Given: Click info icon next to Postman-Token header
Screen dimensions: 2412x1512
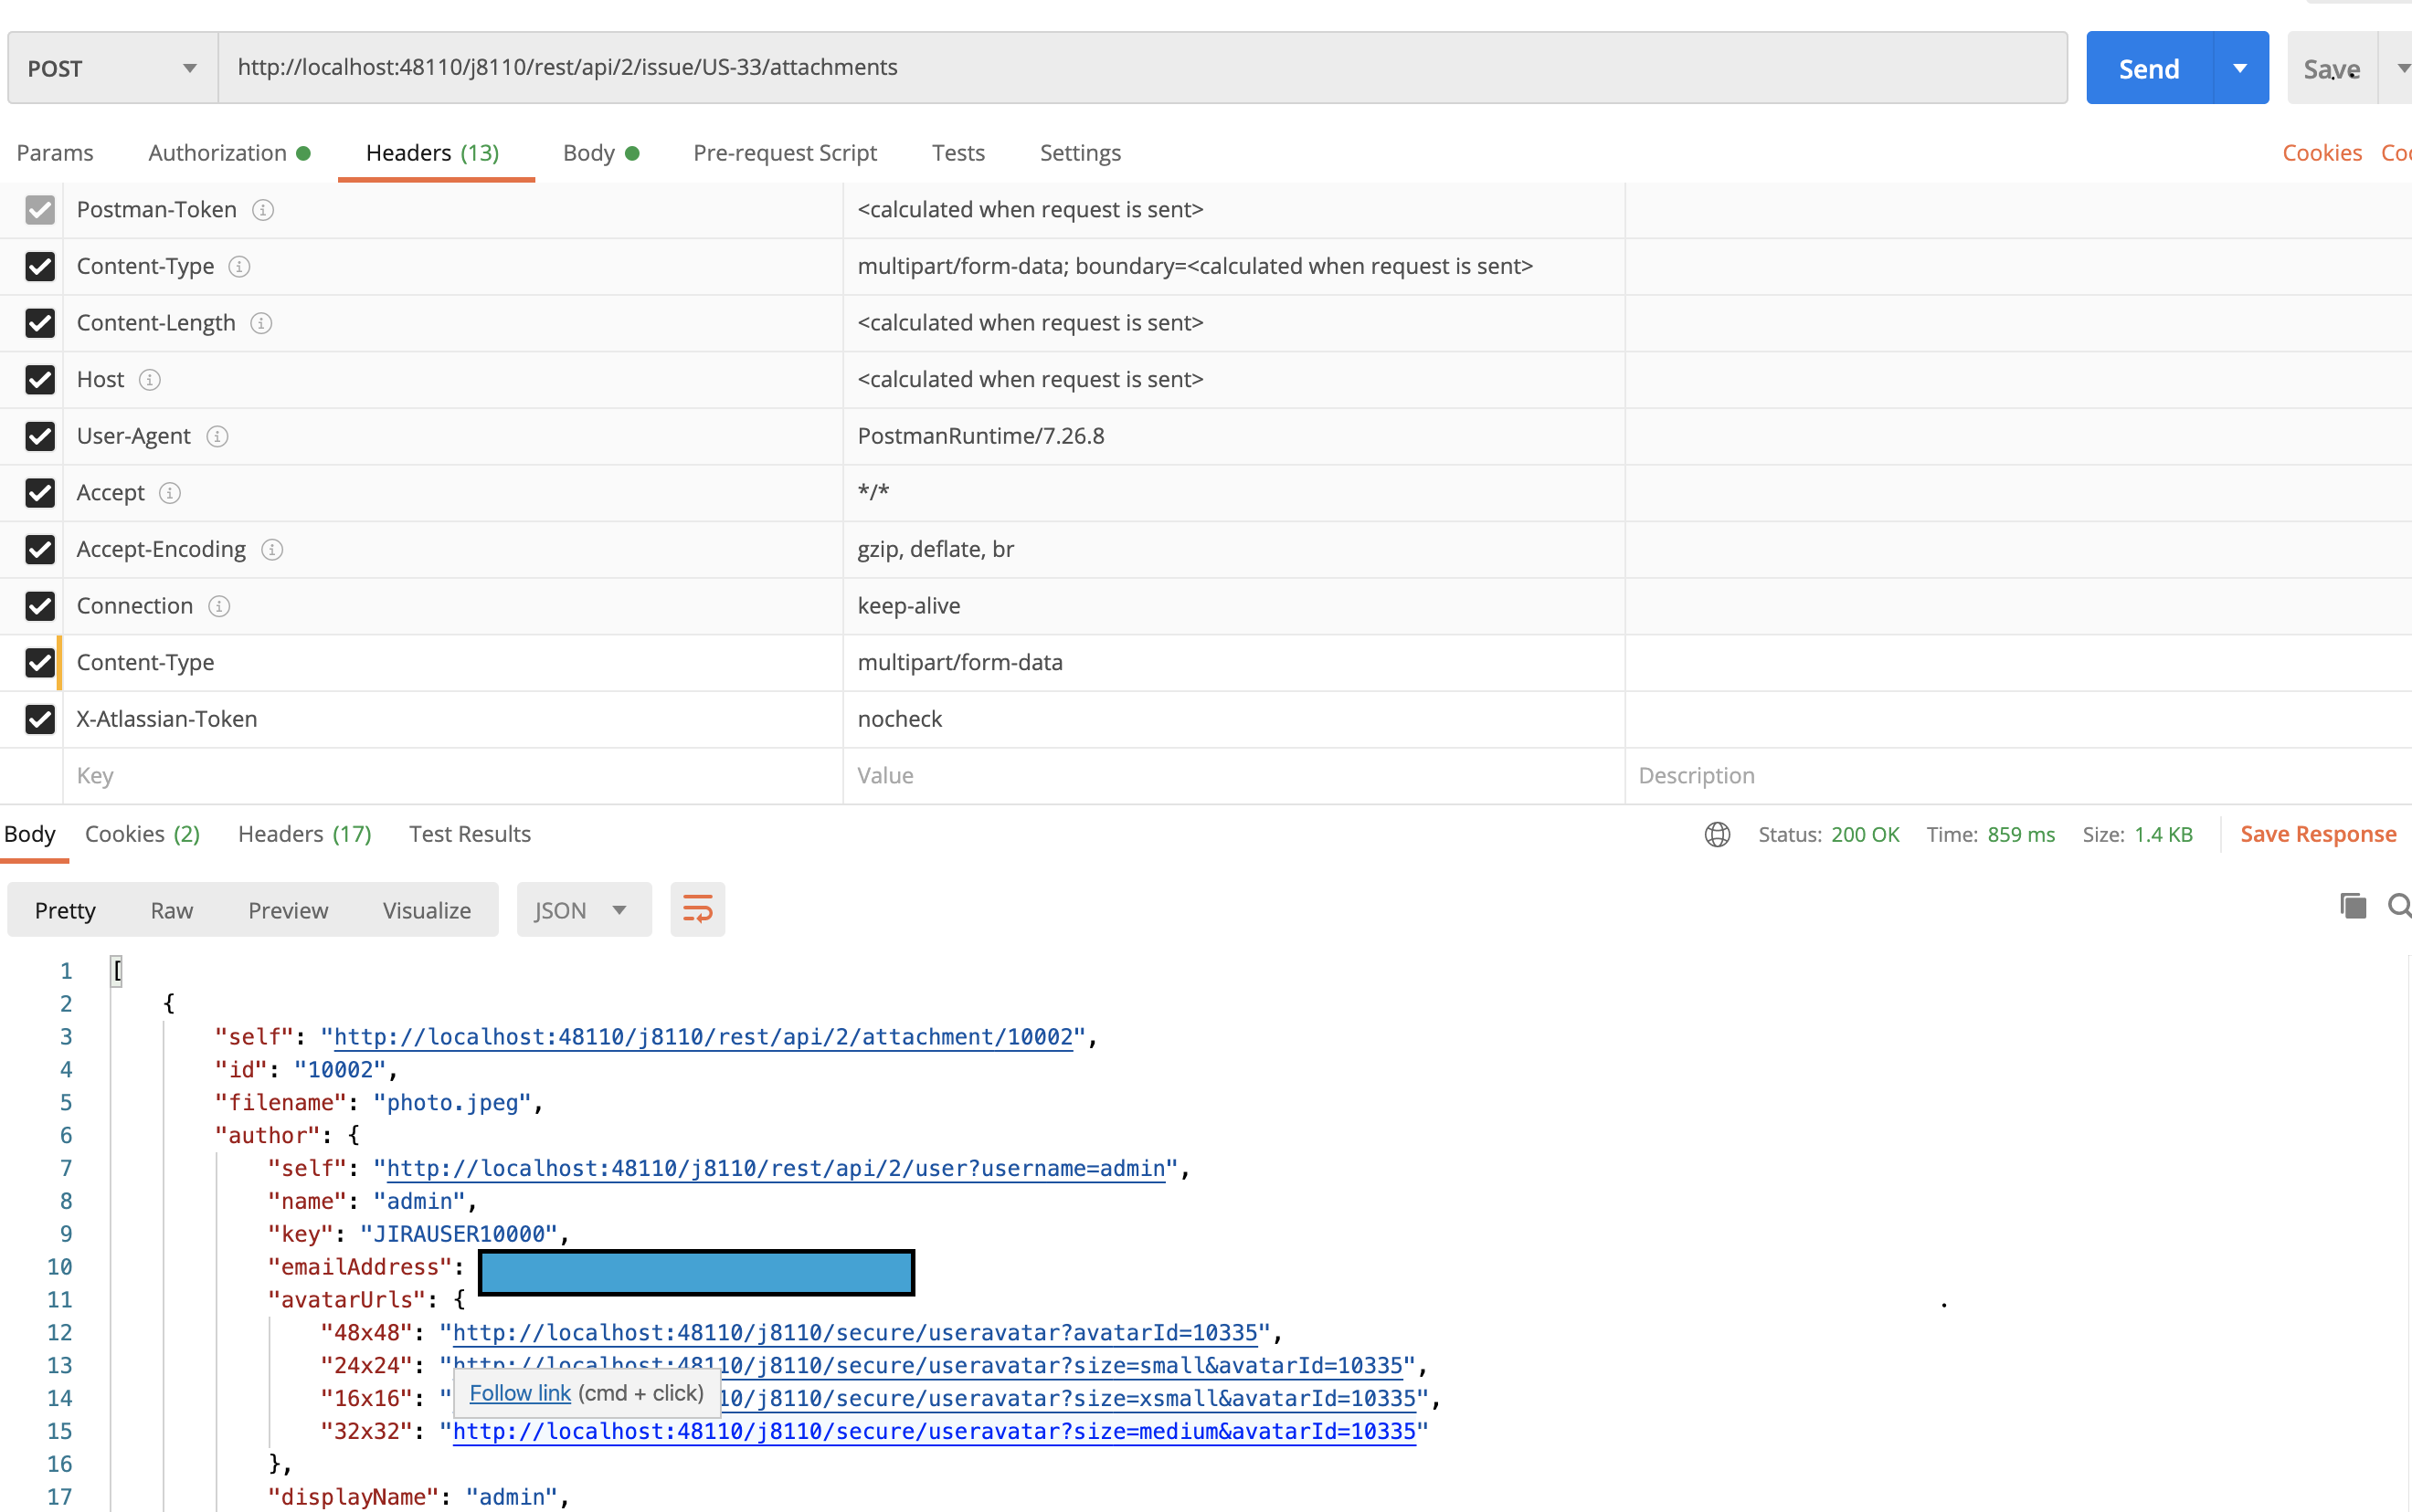Looking at the screenshot, I should tap(263, 210).
